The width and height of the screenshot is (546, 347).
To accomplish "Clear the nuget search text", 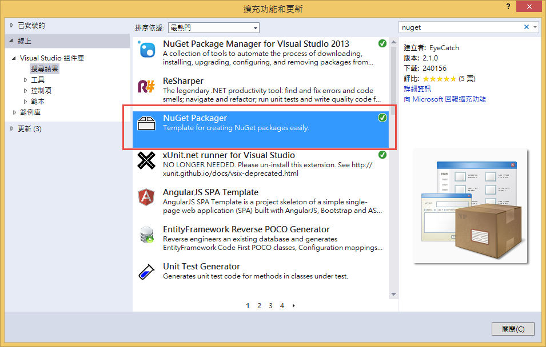I will coord(527,27).
